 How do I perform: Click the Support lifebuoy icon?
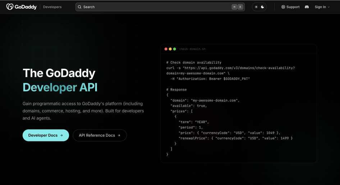click(x=283, y=7)
